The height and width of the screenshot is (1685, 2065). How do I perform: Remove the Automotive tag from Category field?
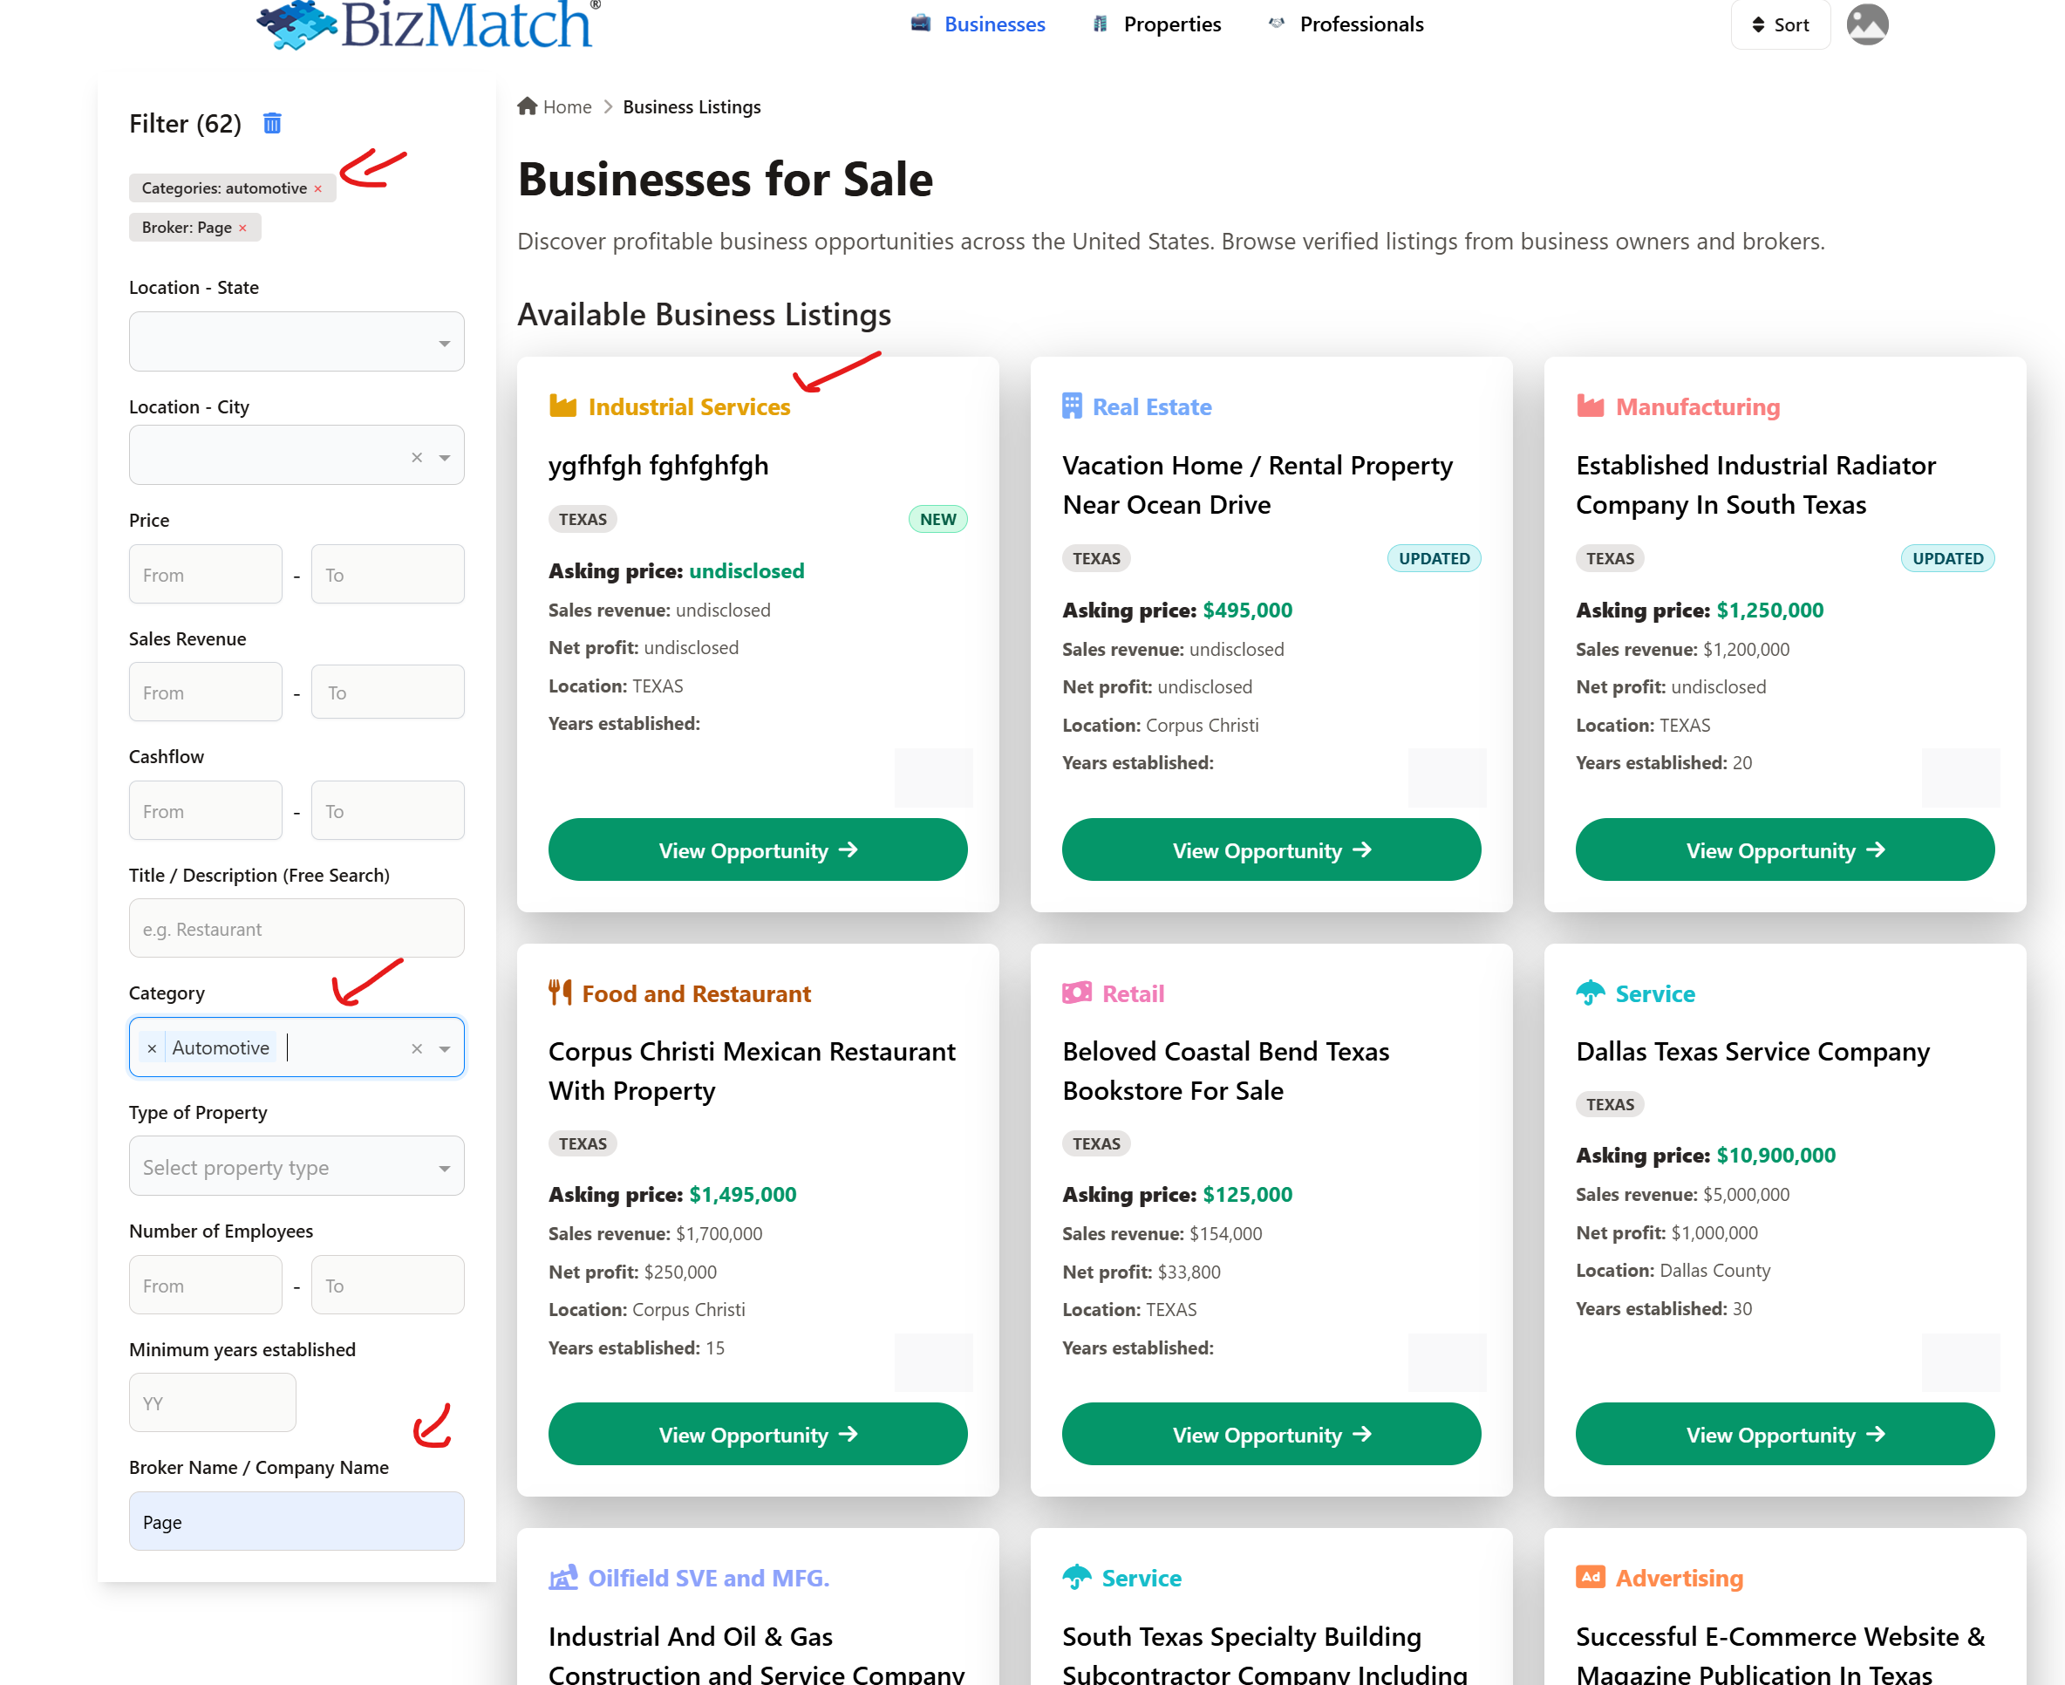(x=152, y=1048)
